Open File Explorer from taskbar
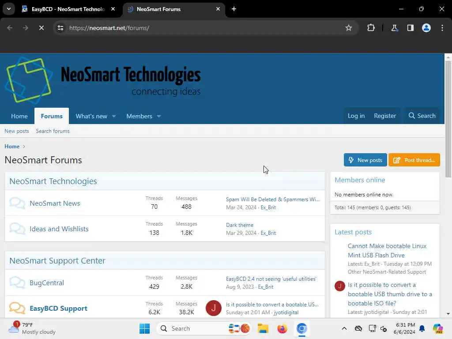The width and height of the screenshot is (452, 339). (x=263, y=328)
